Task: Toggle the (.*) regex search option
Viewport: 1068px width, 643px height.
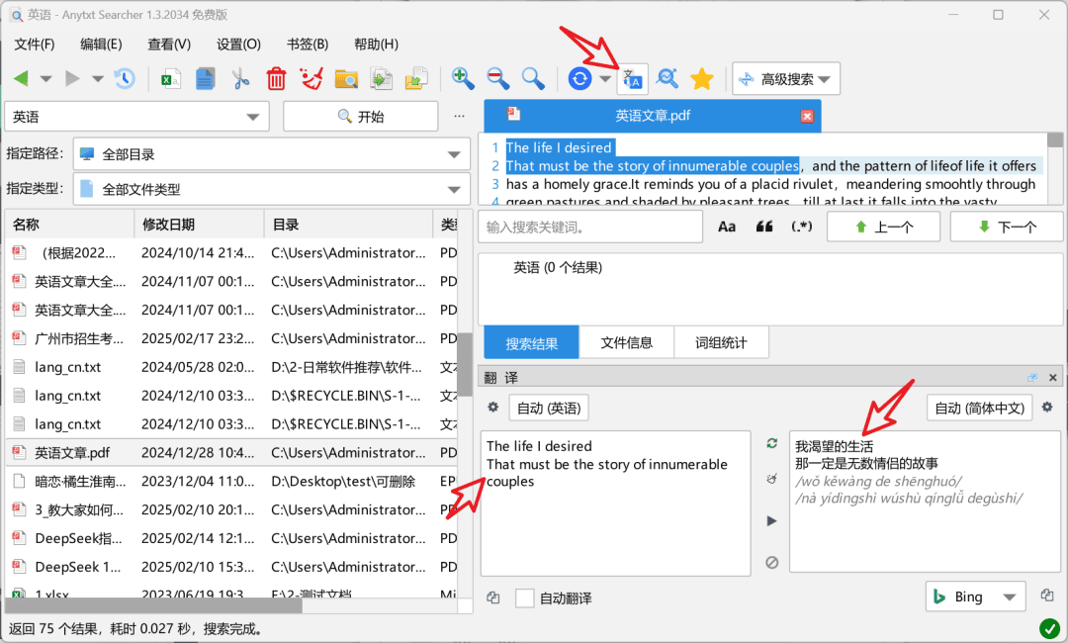Action: click(x=802, y=227)
